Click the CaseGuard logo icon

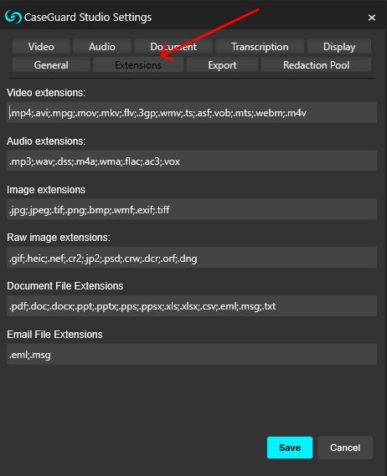click(x=13, y=17)
